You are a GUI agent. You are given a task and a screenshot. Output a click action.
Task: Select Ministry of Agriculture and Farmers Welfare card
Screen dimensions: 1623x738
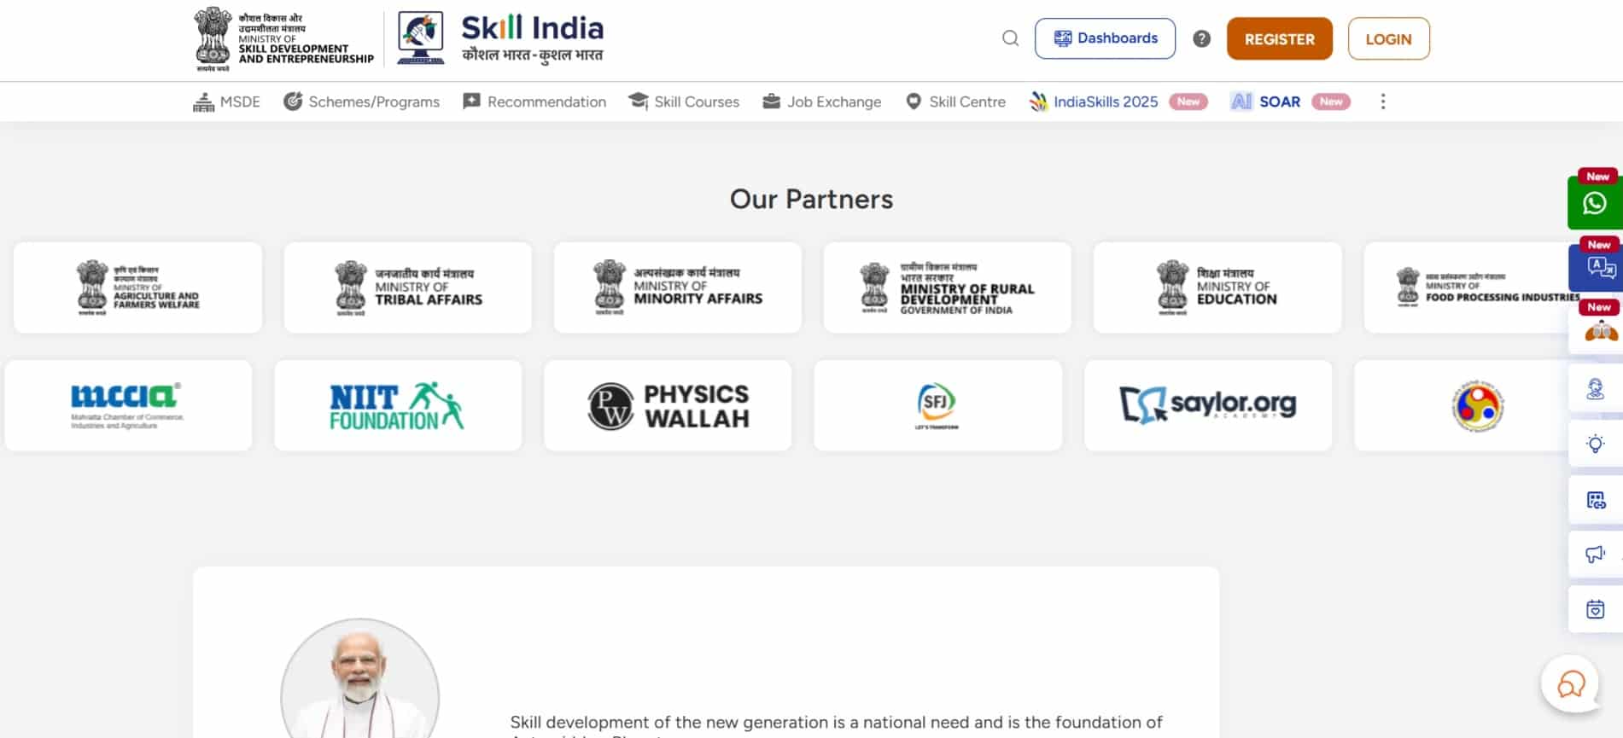click(137, 288)
